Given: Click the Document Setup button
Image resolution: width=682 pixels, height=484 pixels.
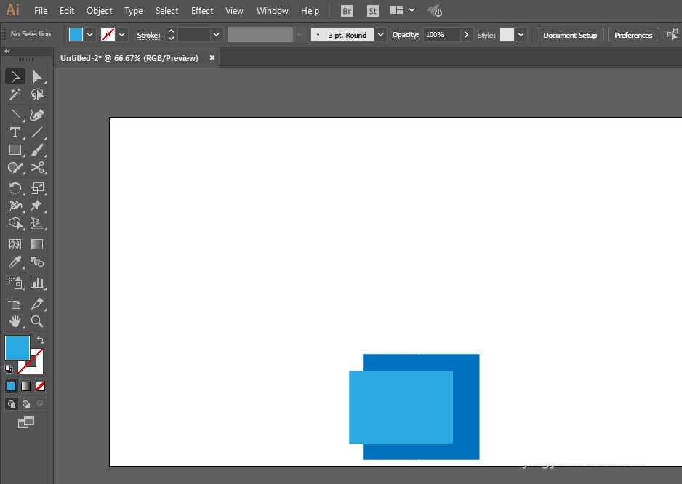Looking at the screenshot, I should 569,35.
